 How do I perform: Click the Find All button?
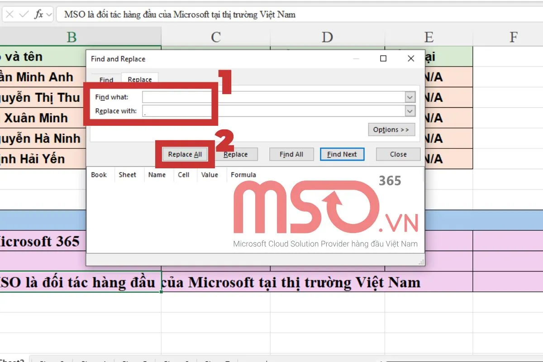(x=291, y=154)
